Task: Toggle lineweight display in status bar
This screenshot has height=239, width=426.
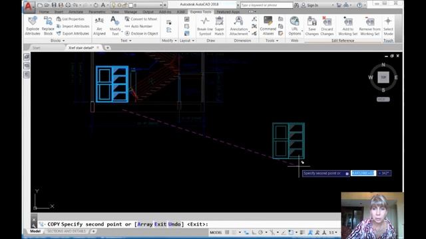Action: (302, 232)
